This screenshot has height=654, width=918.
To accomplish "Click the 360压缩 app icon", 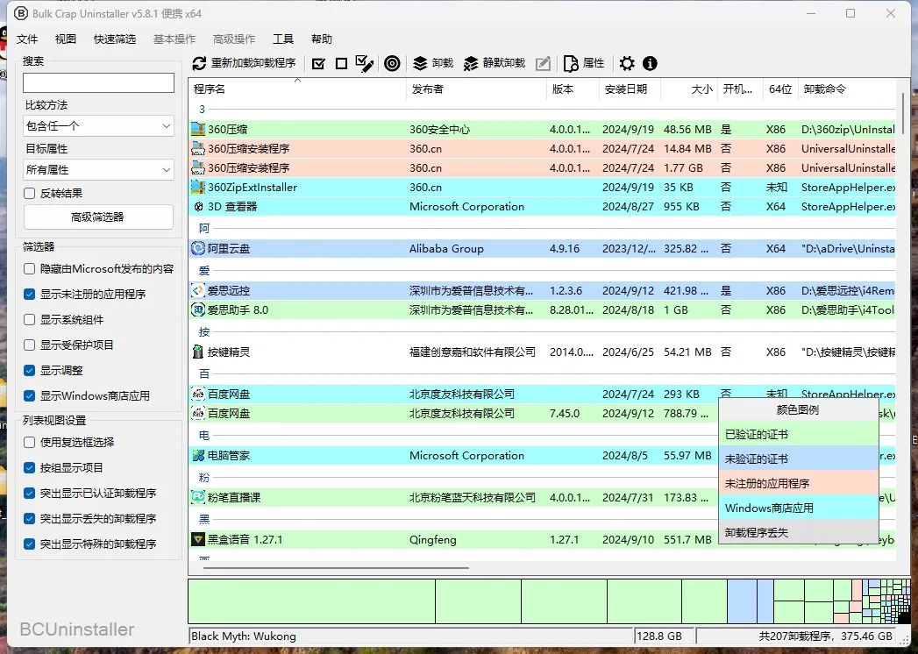I will click(198, 130).
